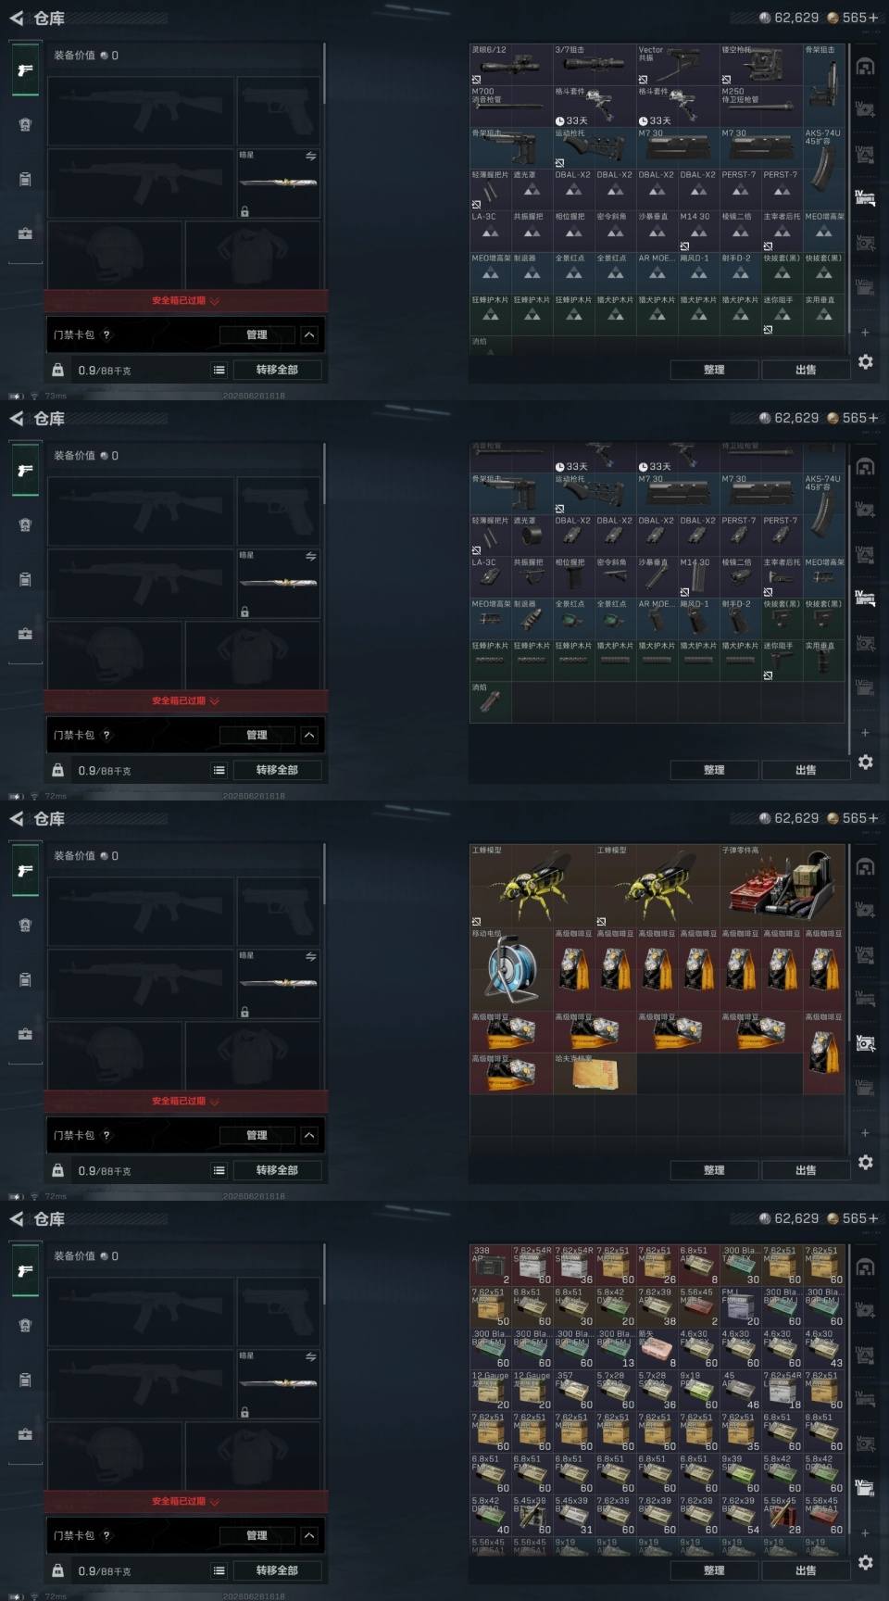
Task: Open the backpack tab in scope-list screenshot
Action: point(25,179)
